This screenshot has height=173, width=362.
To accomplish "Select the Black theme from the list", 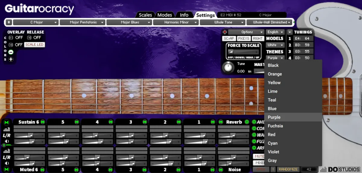I will (x=293, y=65).
